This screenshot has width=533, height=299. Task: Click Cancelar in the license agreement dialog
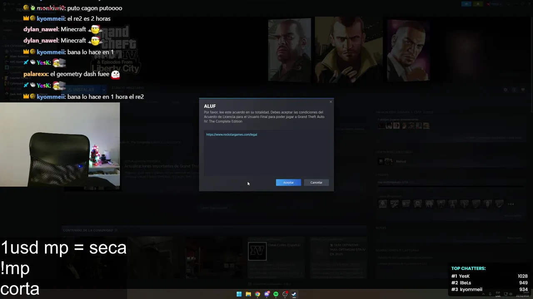(x=316, y=182)
